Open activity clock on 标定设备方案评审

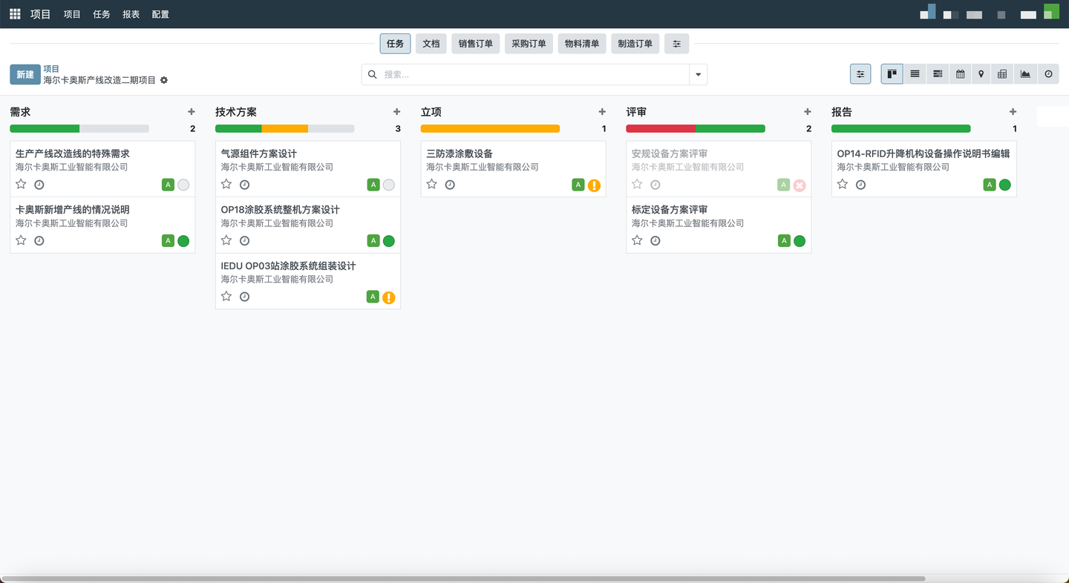click(656, 240)
